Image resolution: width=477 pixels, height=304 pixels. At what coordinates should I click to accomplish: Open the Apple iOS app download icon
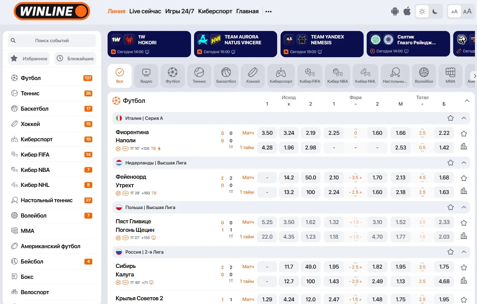click(407, 11)
